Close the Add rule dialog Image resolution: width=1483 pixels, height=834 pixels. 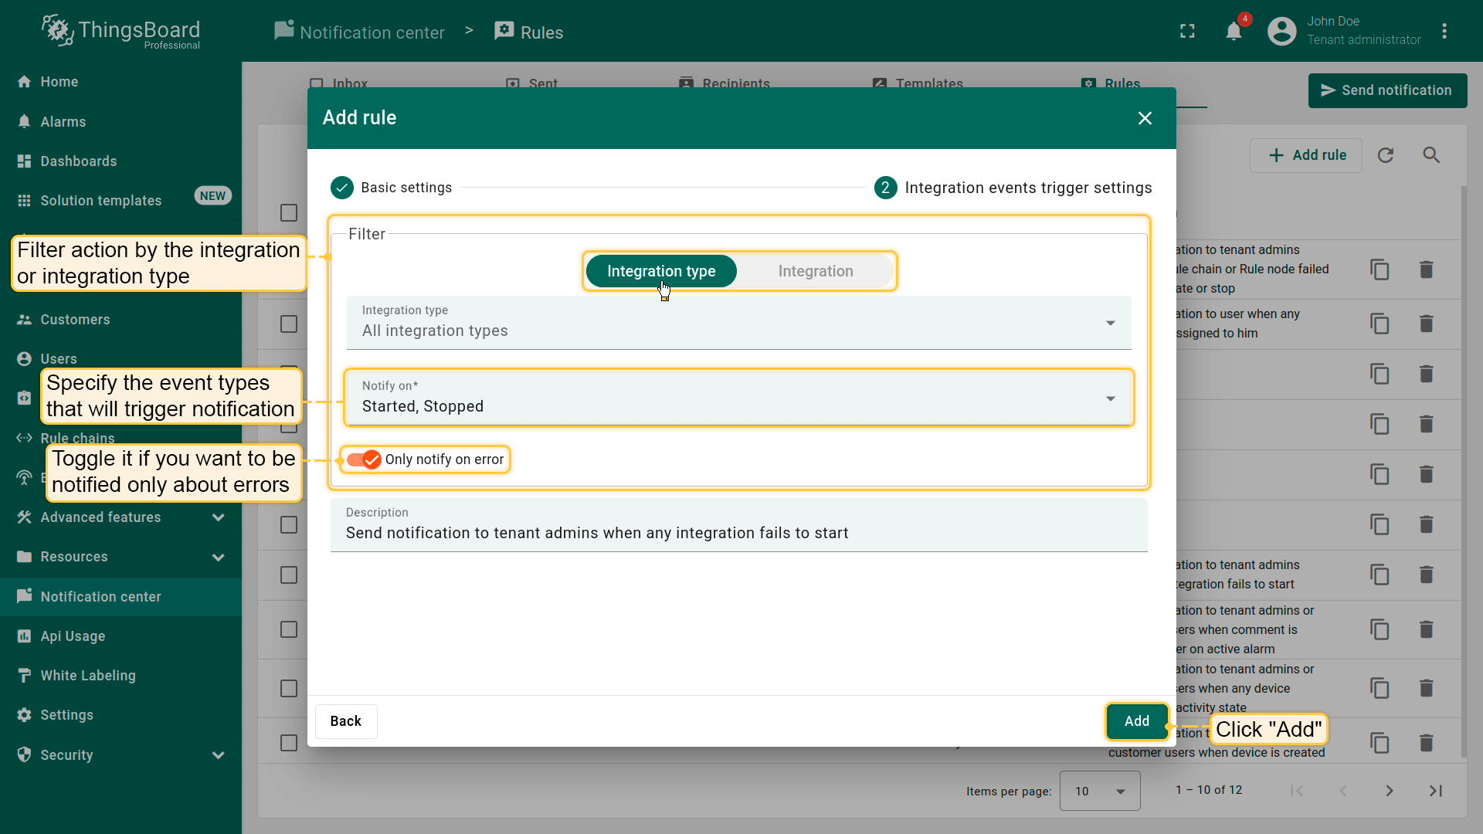[x=1145, y=118]
